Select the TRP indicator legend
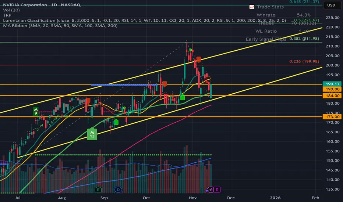Image resolution: width=343 pixels, height=202 pixels. [x=7, y=15]
